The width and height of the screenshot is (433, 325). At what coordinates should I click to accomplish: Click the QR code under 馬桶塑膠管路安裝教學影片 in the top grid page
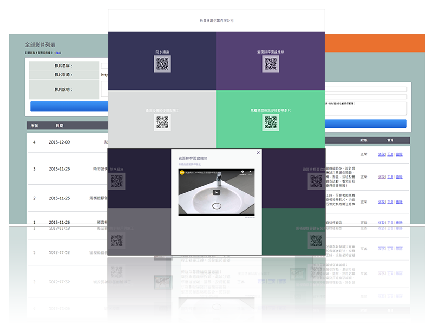(271, 122)
